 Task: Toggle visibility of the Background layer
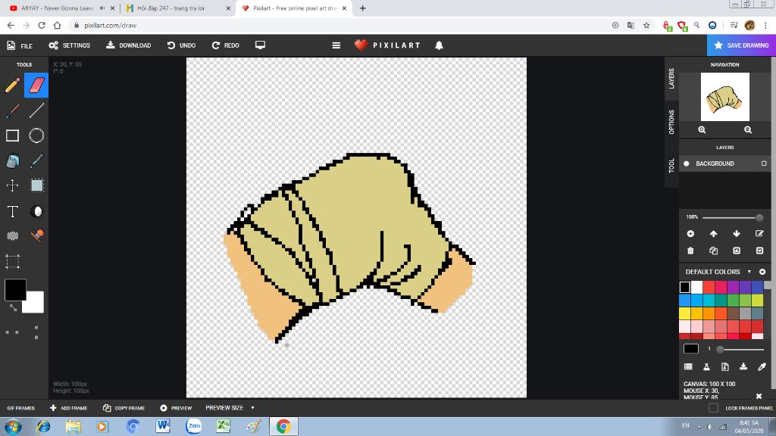click(x=686, y=163)
